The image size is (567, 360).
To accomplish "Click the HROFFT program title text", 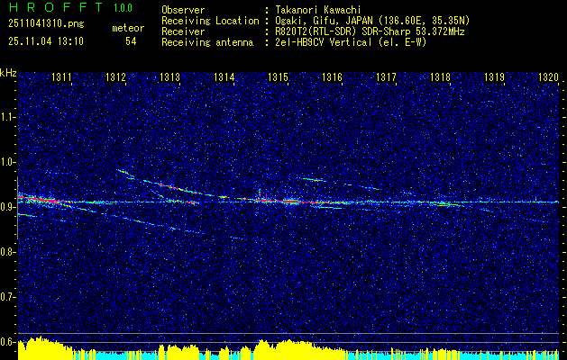I will (55, 7).
